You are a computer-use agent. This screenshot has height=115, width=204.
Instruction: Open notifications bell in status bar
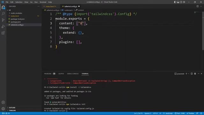(x=201, y=113)
